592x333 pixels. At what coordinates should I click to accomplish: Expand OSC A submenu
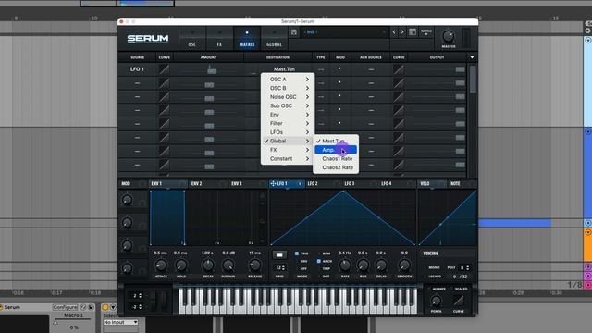288,80
